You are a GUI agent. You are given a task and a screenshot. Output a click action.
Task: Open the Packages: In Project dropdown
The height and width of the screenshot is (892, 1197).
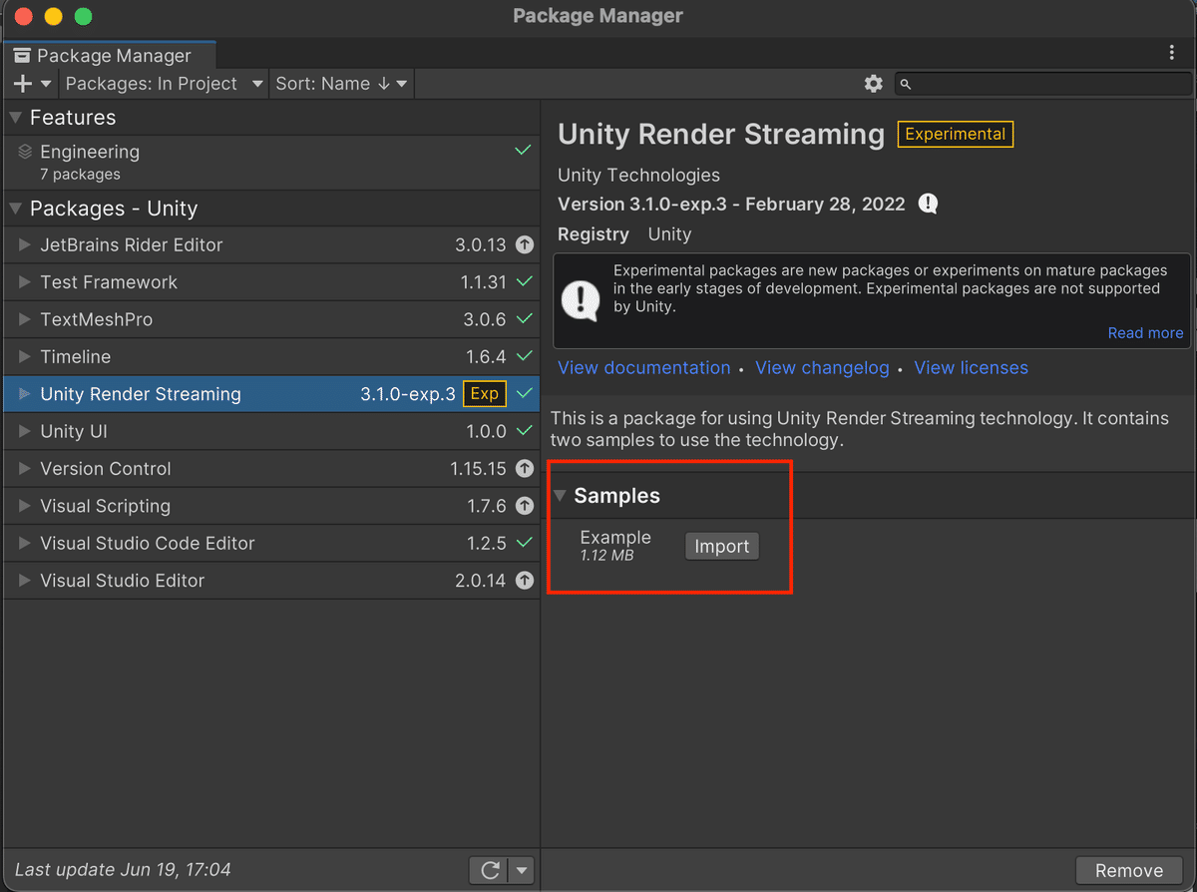[x=165, y=84]
